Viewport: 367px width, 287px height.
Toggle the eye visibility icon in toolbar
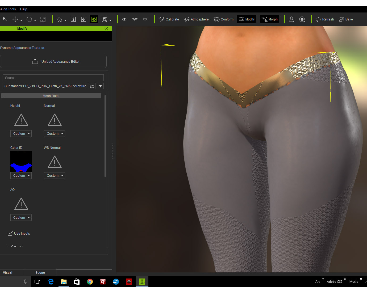point(124,19)
